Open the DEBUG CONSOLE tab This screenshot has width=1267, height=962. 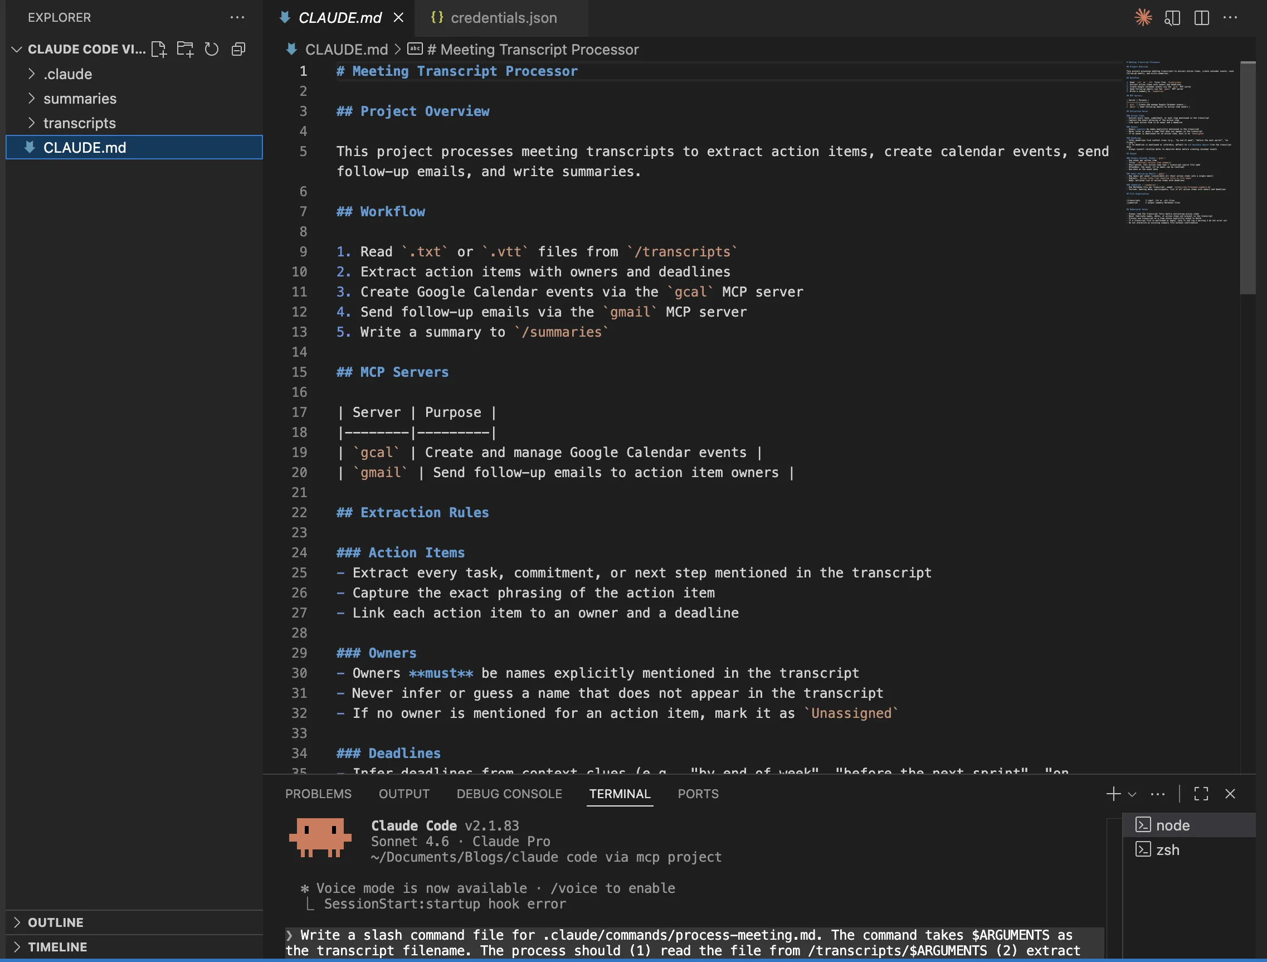click(509, 794)
